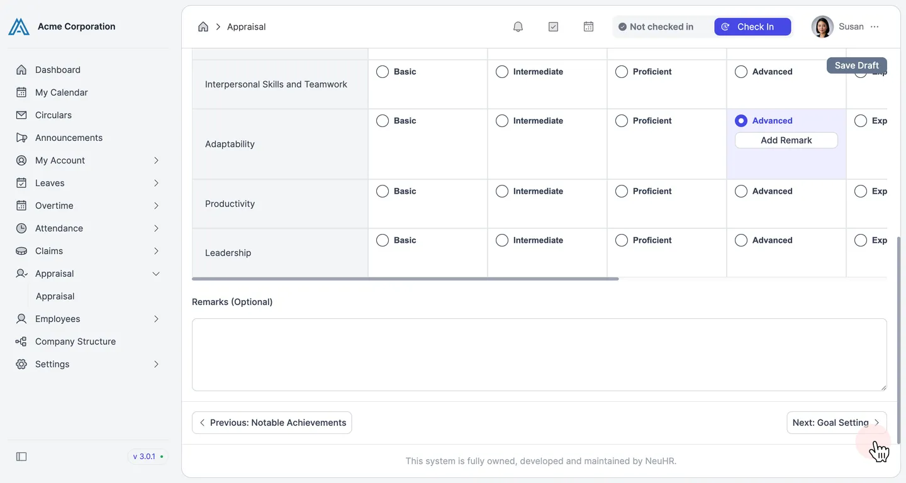The width and height of the screenshot is (906, 483).
Task: Click the Settings gear icon
Action: tap(21, 364)
